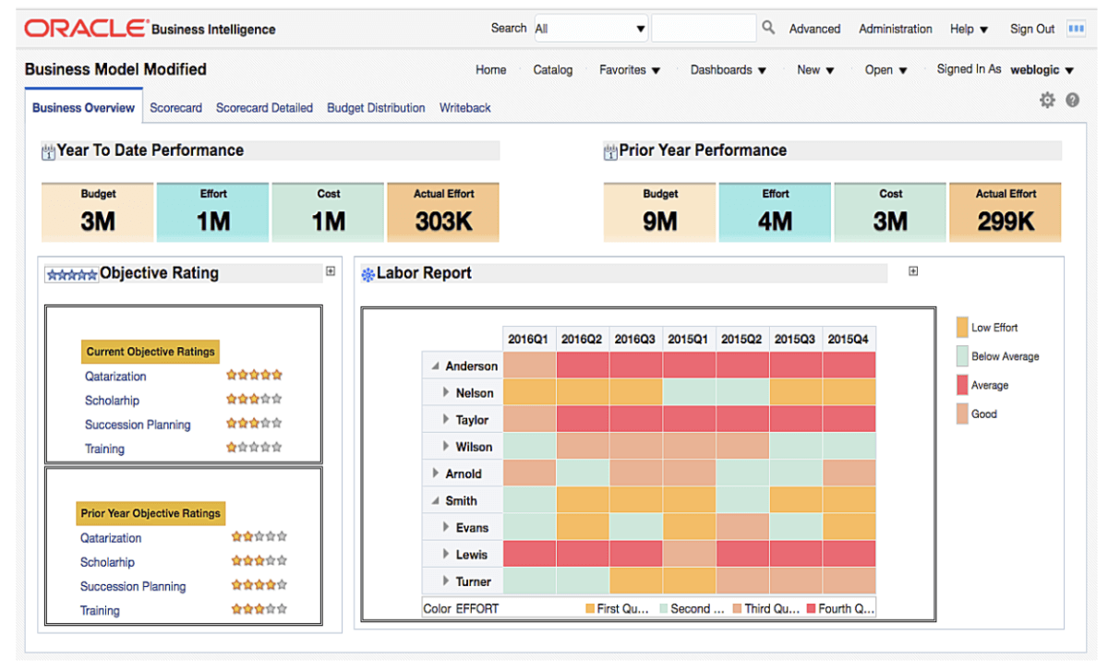Click the current ratings Qatarization link

tap(115, 377)
